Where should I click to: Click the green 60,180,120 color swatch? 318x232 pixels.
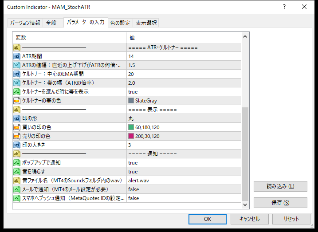pos(131,127)
